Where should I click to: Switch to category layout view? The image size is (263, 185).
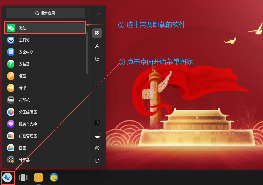[x=97, y=59]
